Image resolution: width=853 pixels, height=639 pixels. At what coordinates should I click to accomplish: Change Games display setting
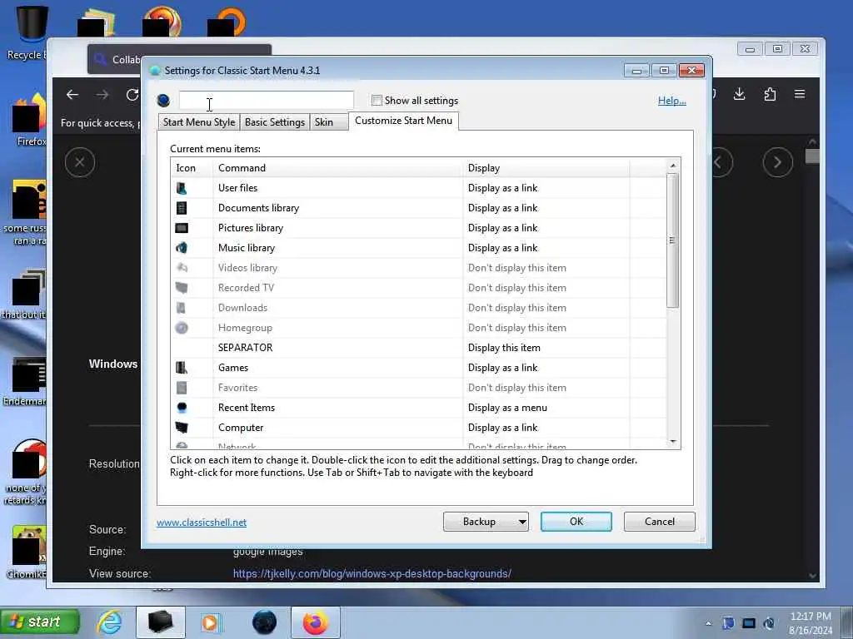click(x=546, y=368)
